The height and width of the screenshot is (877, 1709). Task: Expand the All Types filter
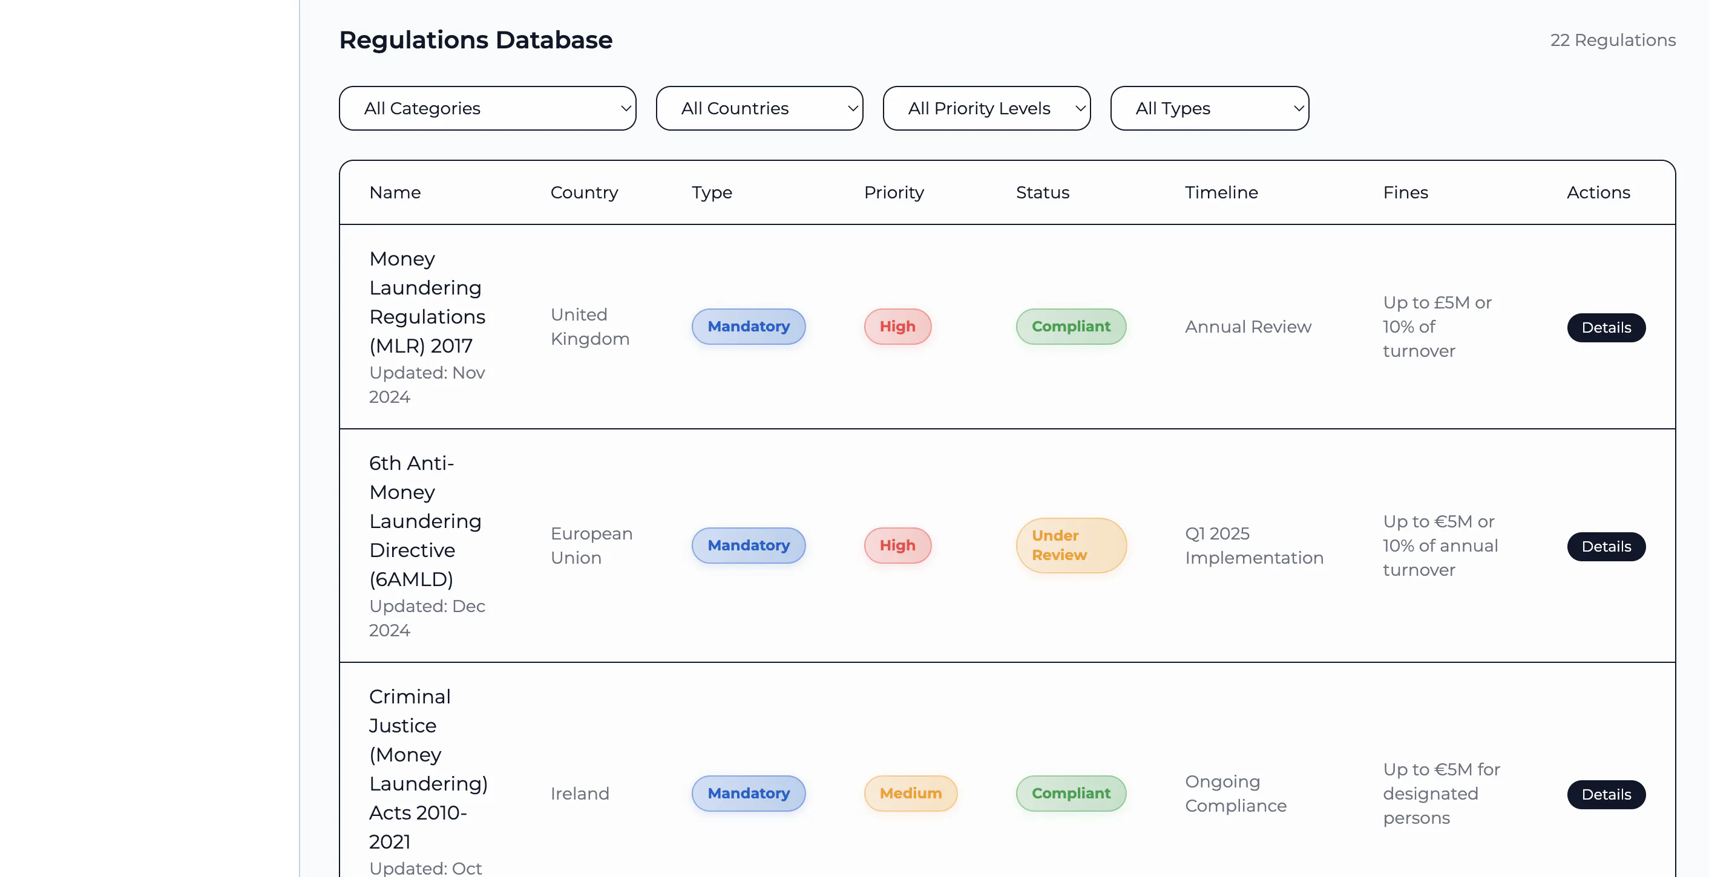1209,108
